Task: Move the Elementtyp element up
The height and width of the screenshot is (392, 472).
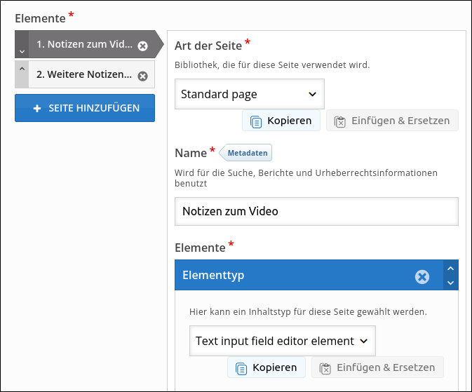Action: coord(451,269)
